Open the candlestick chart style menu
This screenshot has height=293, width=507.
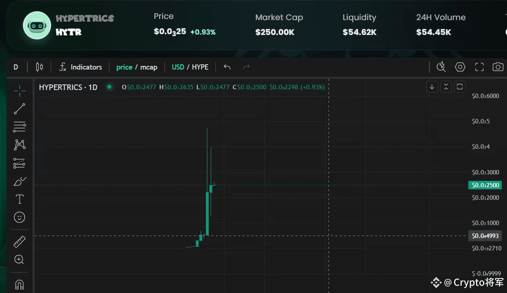tap(39, 67)
